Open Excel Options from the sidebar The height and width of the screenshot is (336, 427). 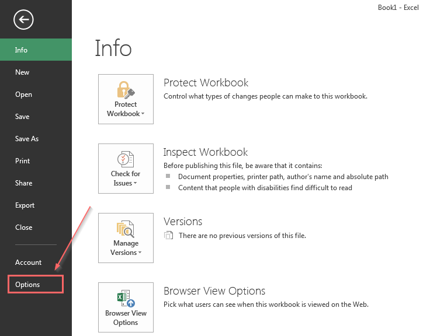pos(28,285)
